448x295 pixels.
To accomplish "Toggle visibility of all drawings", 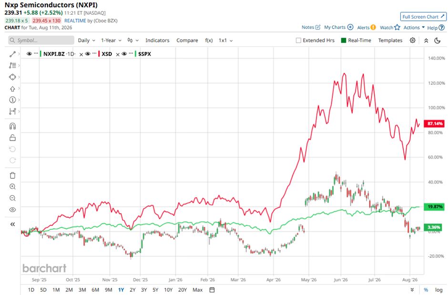I will (12, 210).
